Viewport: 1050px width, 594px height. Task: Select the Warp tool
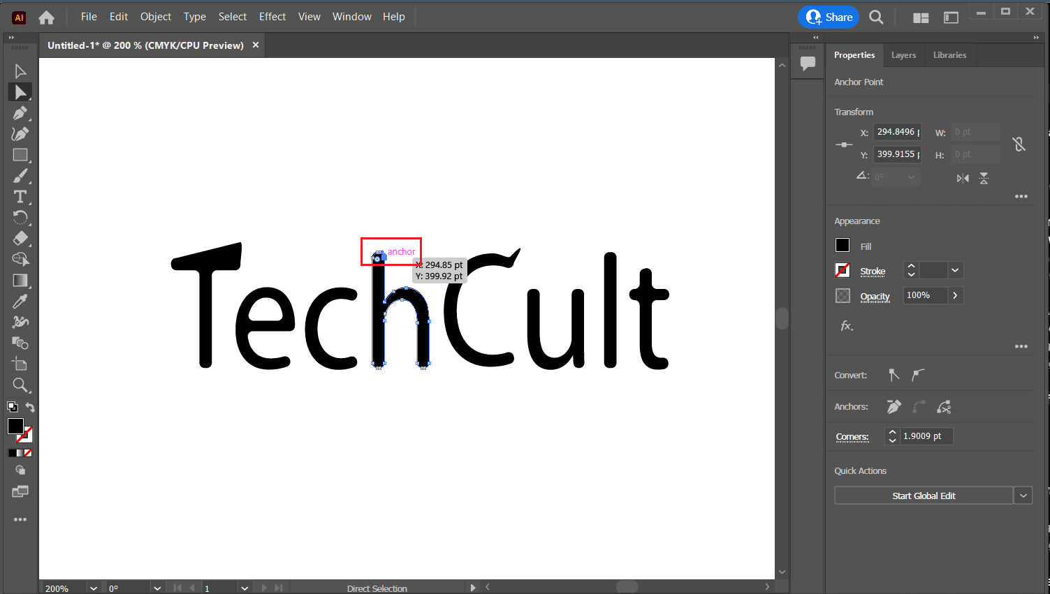tap(20, 322)
